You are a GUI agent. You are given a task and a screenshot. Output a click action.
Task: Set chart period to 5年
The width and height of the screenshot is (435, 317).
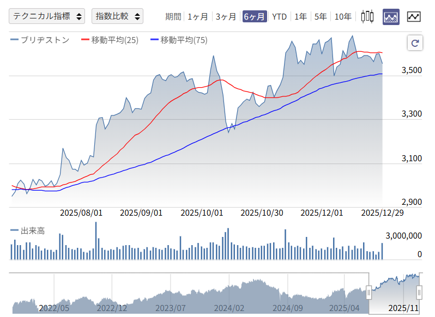(321, 16)
